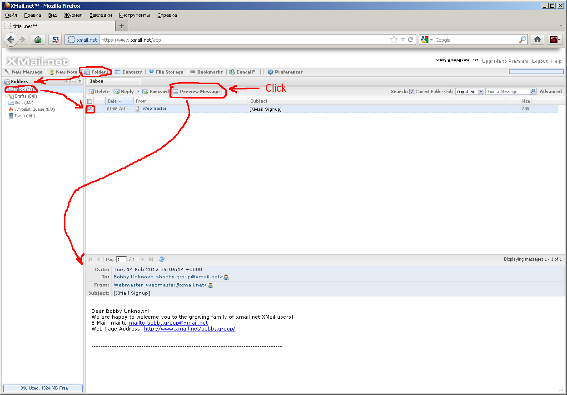Open the Закладки menu
The image size is (567, 395).
[x=101, y=15]
